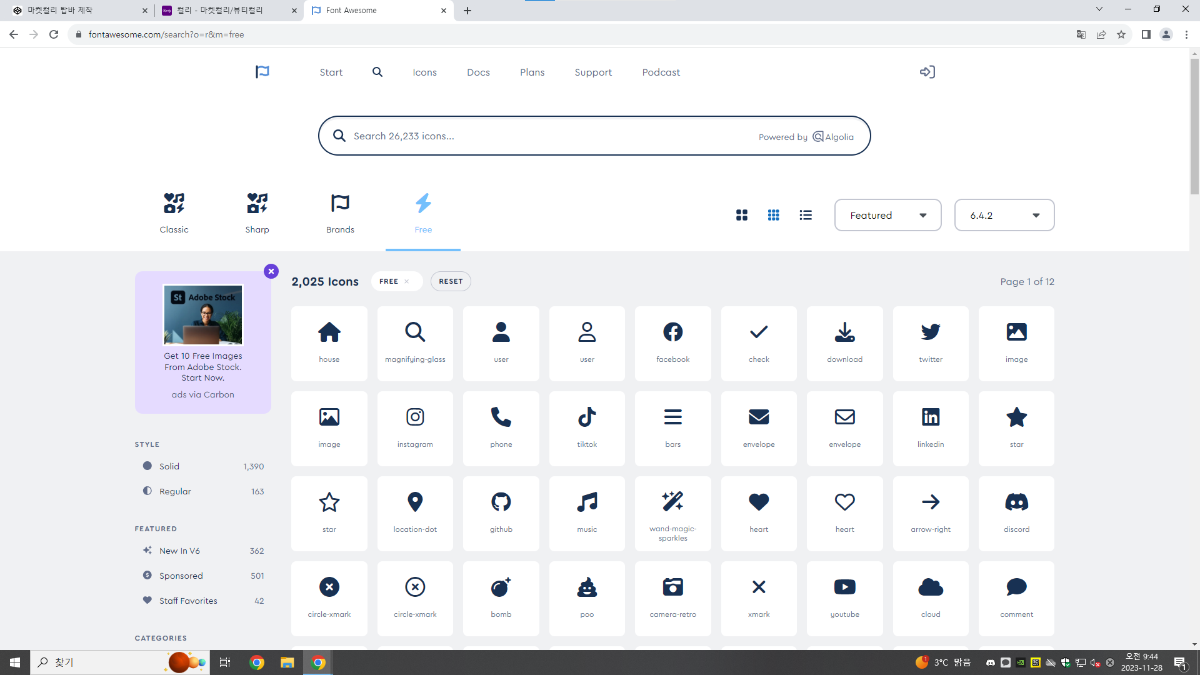
Task: Expand the 6.4.2 version dropdown
Action: click(1004, 215)
